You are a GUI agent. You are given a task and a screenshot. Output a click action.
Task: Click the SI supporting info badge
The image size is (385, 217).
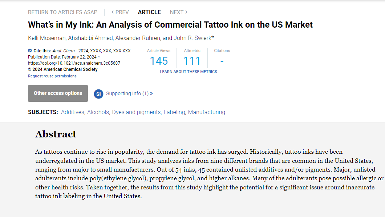[98, 94]
